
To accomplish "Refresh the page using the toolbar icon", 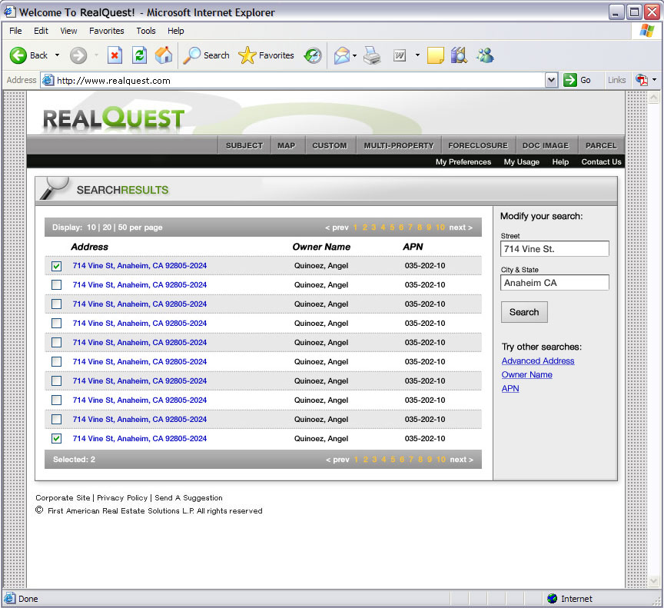I will pos(139,55).
